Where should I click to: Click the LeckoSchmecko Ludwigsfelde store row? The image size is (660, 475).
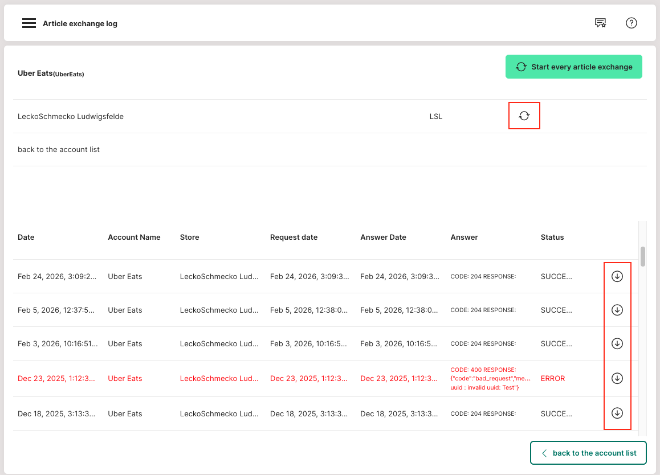[x=71, y=117]
